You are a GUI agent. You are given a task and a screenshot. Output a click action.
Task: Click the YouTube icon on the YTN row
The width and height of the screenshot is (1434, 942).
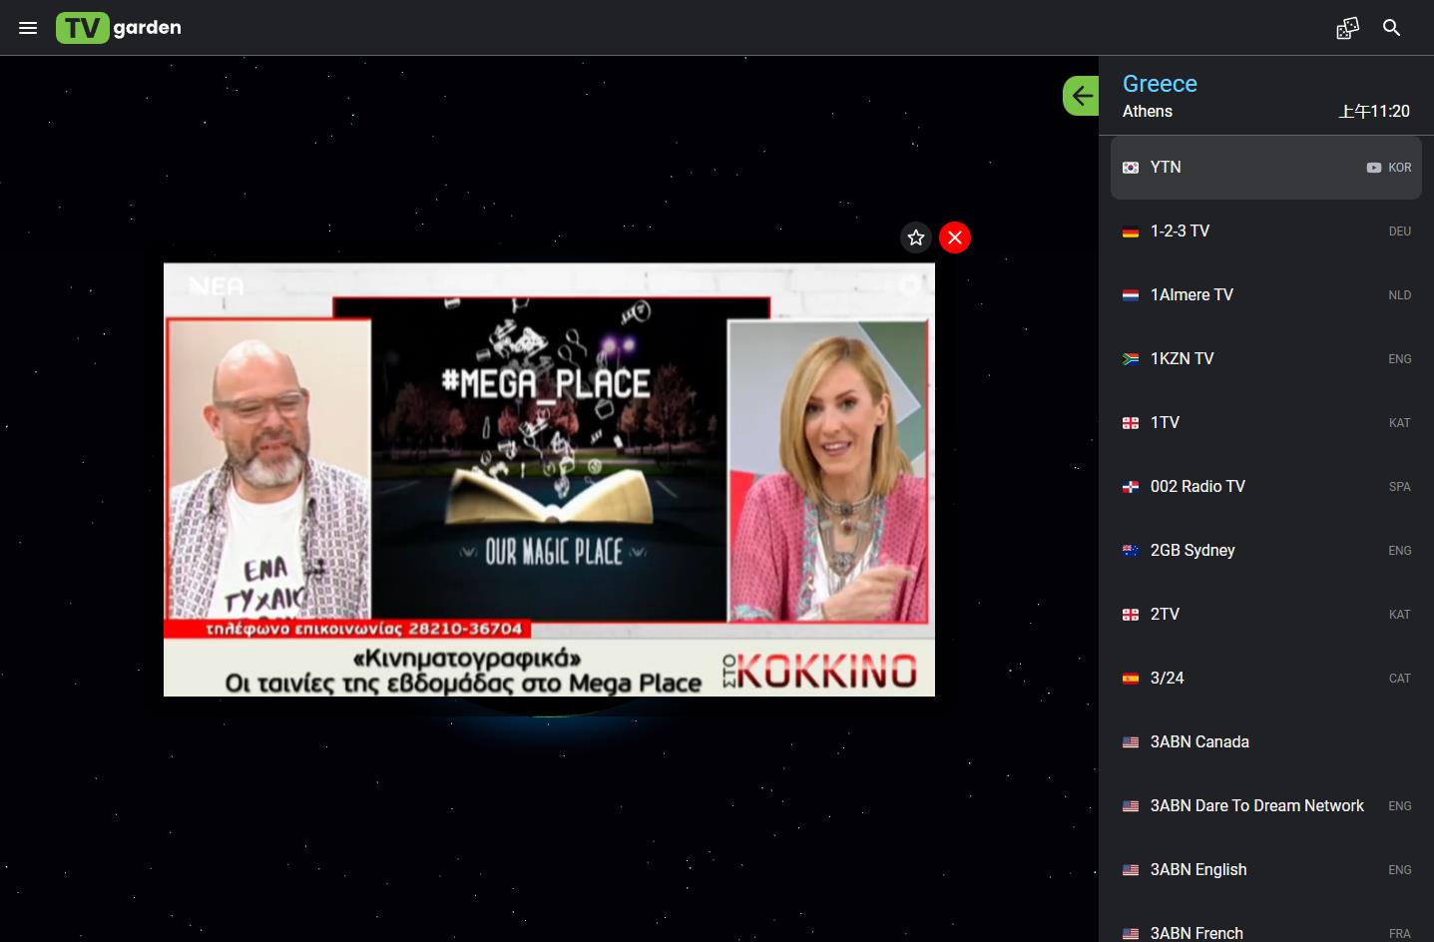(x=1374, y=168)
